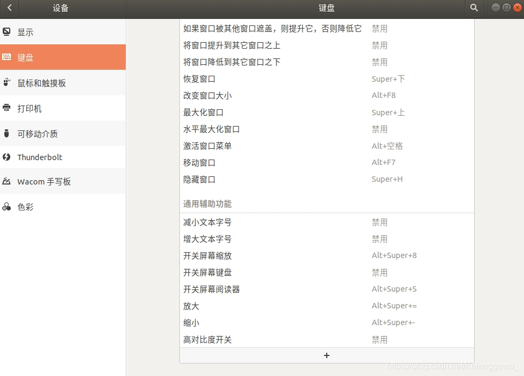Add a custom shortcut with plus button
The image size is (524, 376).
coord(327,355)
